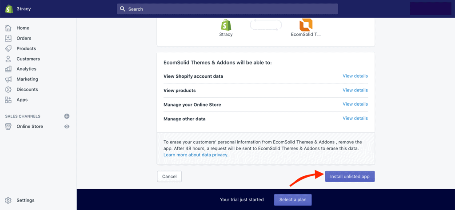Open Customers page
Viewport: 455px width, 210px height.
point(28,59)
